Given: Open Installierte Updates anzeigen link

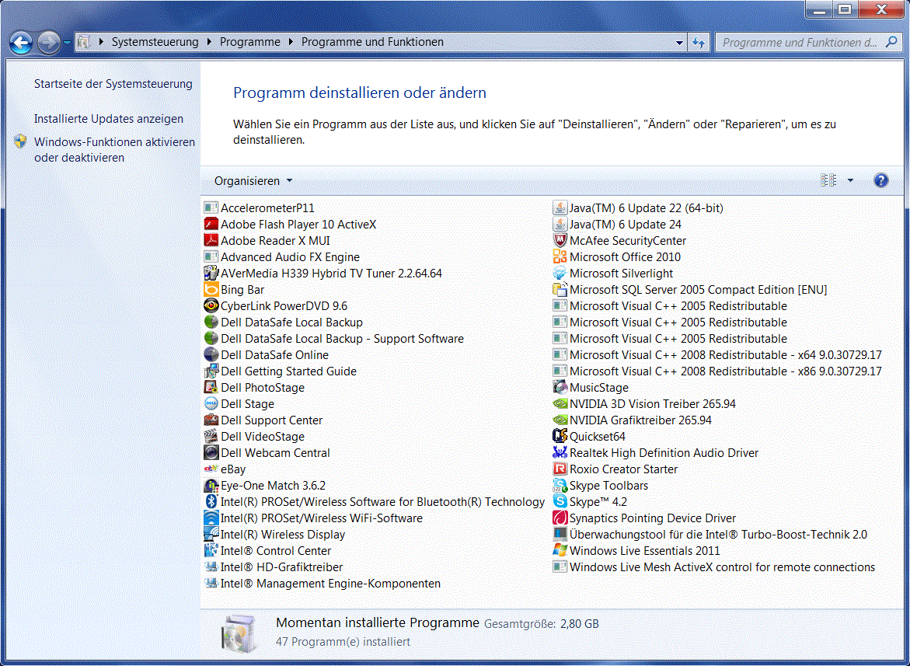Looking at the screenshot, I should coord(109,118).
